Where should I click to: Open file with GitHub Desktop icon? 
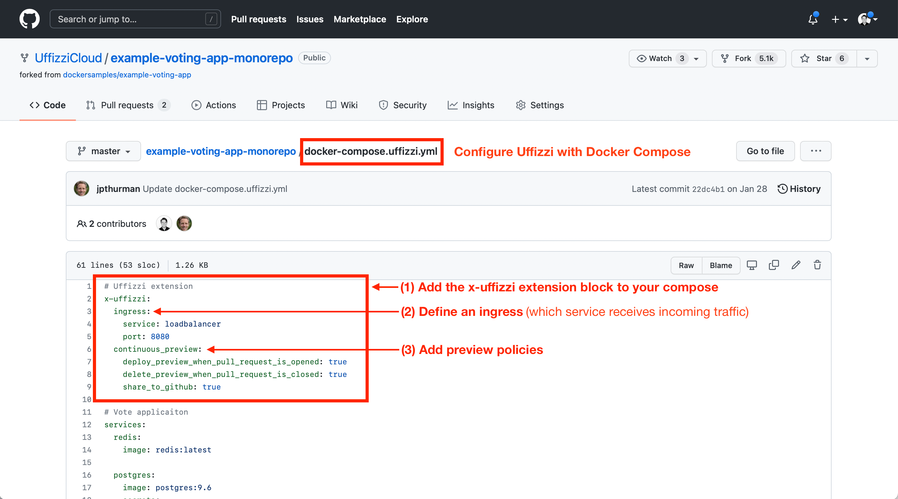[752, 265]
